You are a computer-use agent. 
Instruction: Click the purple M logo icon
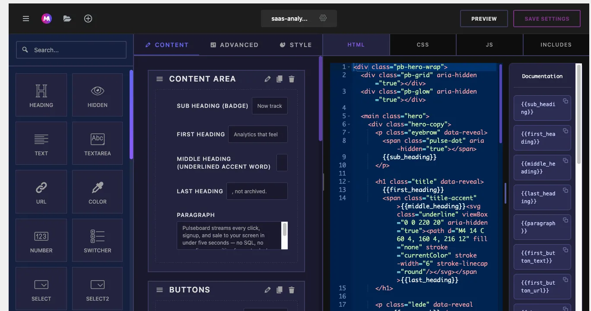pyautogui.click(x=47, y=19)
